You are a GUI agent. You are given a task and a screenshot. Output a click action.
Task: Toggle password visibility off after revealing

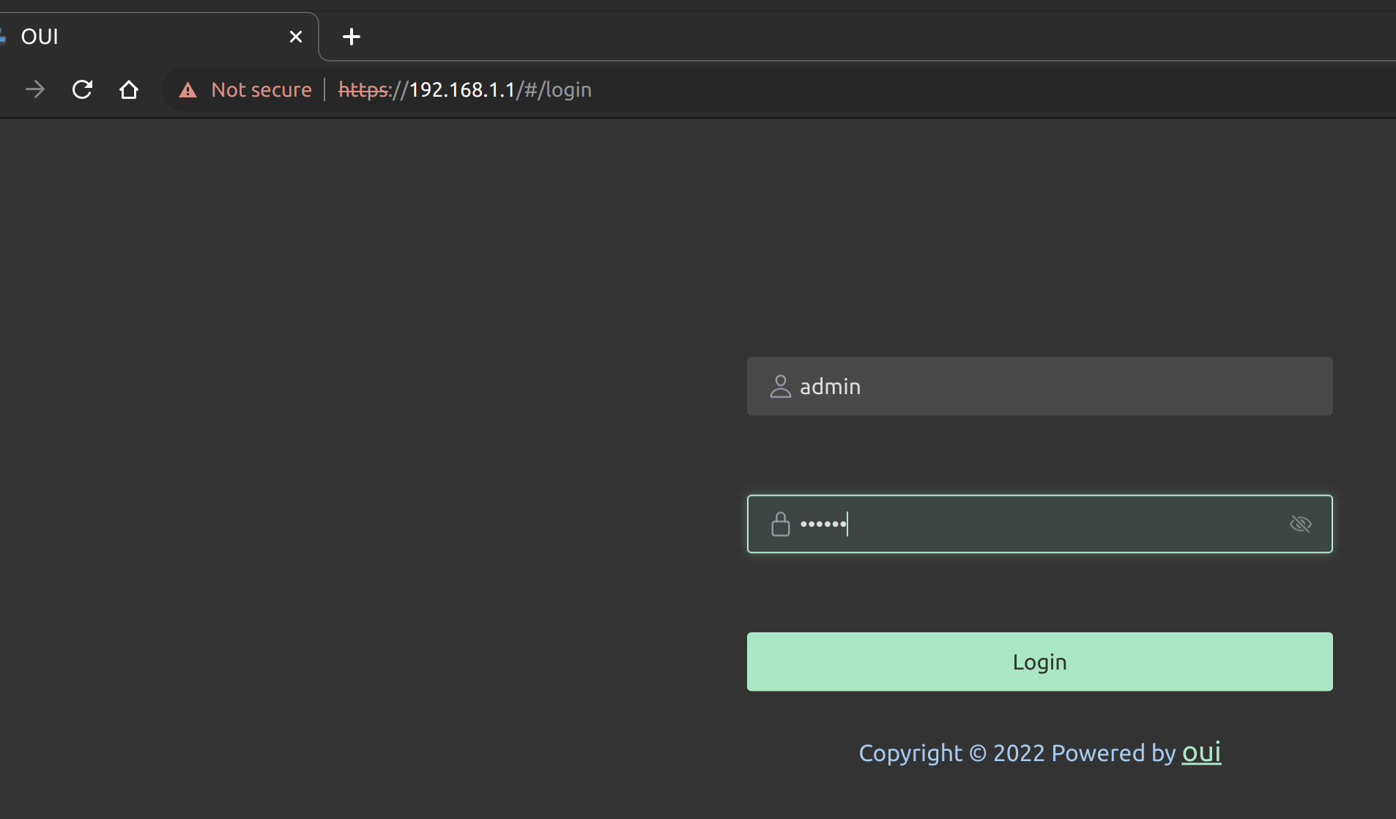(1302, 524)
